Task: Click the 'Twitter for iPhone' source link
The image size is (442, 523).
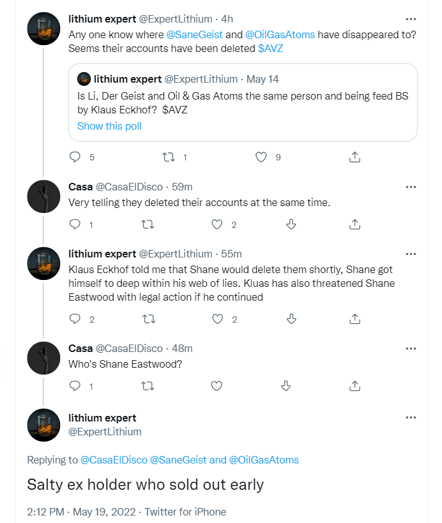Action: click(x=186, y=512)
